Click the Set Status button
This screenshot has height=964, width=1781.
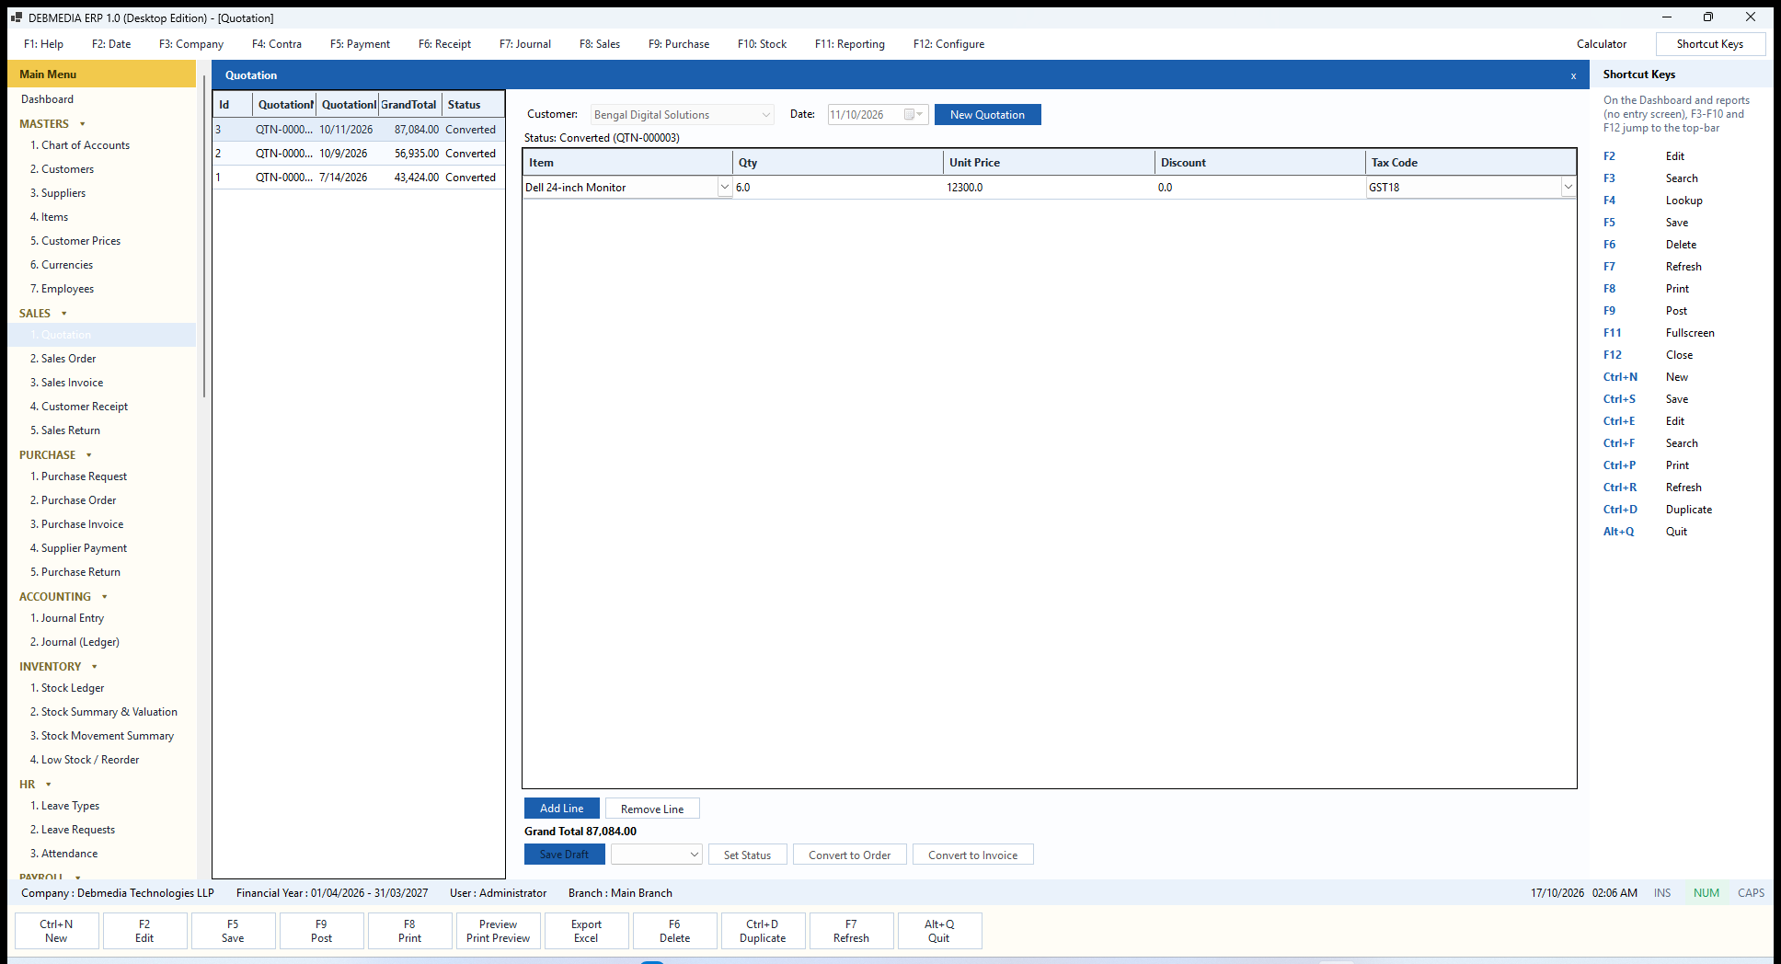(747, 855)
